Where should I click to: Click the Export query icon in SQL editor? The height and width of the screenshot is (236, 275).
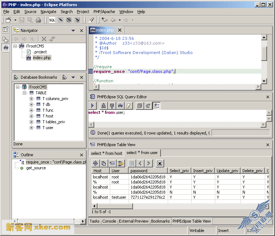click(112, 106)
